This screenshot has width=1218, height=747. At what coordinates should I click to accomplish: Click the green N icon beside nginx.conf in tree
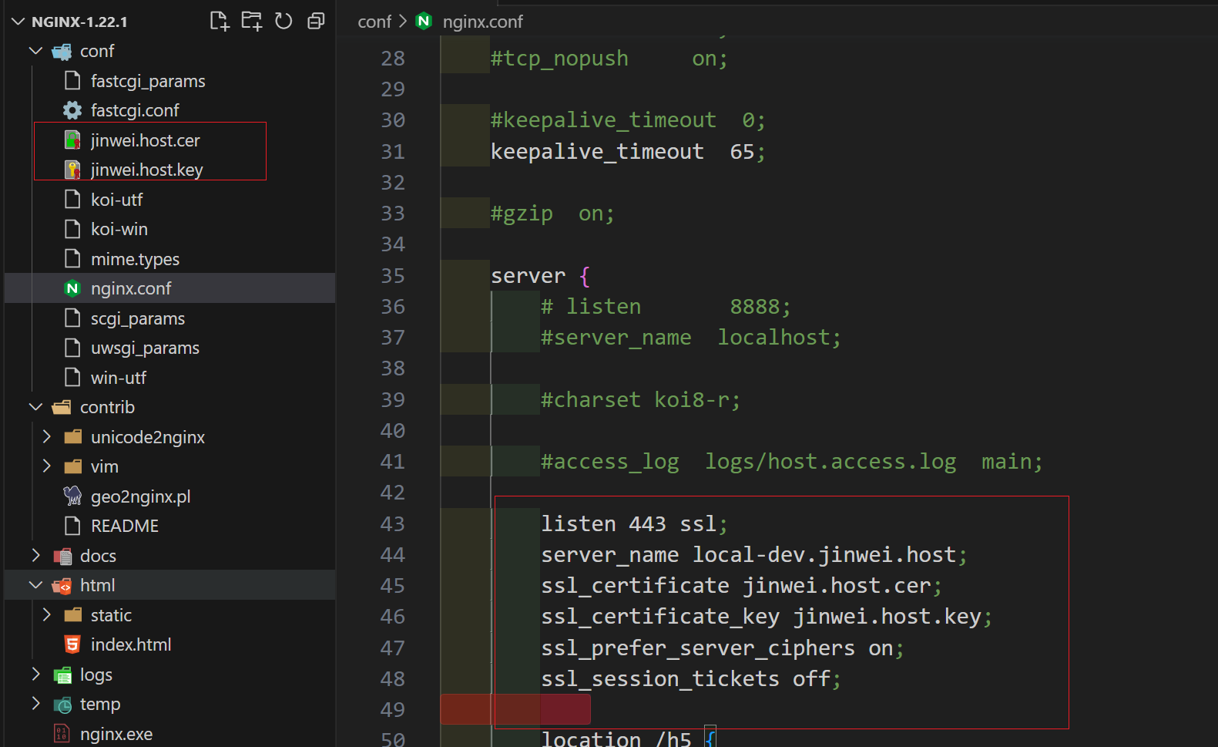pos(72,288)
